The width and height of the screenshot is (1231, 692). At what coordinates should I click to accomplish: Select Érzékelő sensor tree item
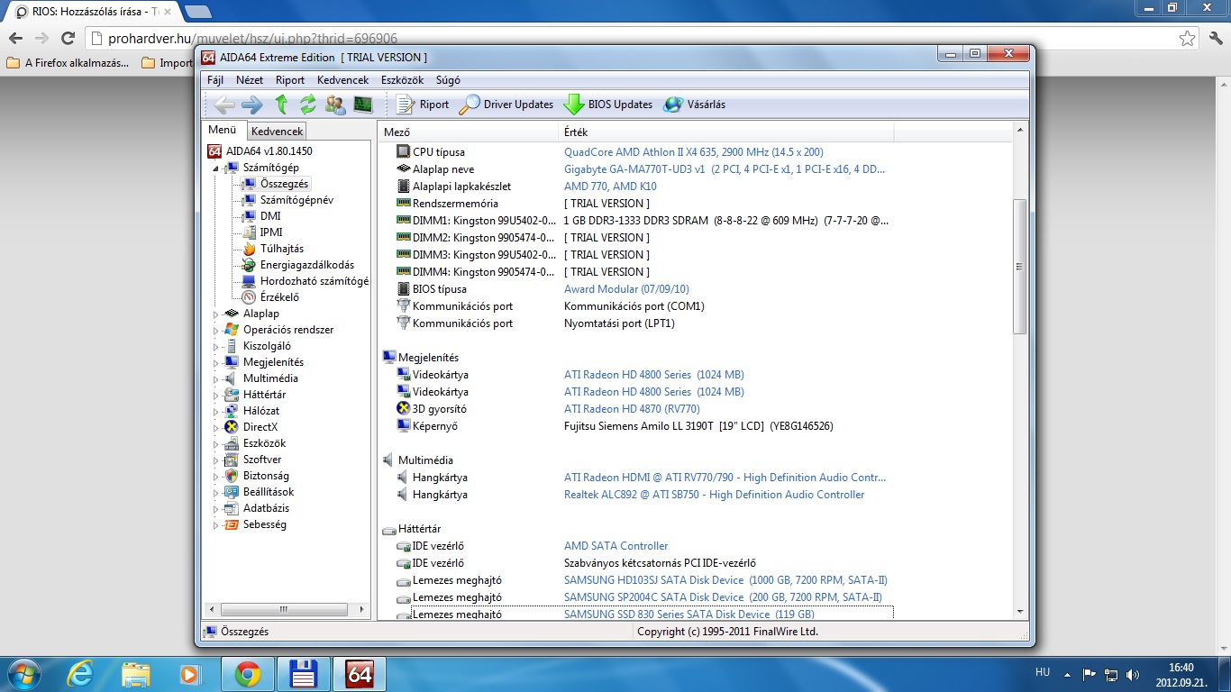[x=279, y=297]
